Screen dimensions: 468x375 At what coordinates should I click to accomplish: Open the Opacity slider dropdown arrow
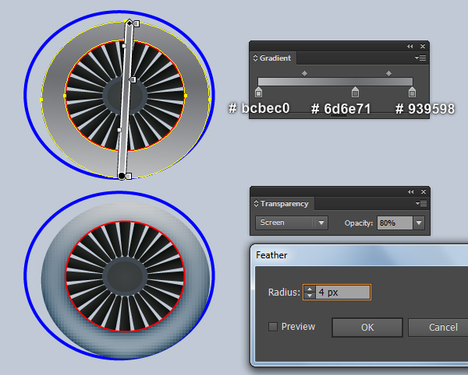(419, 223)
